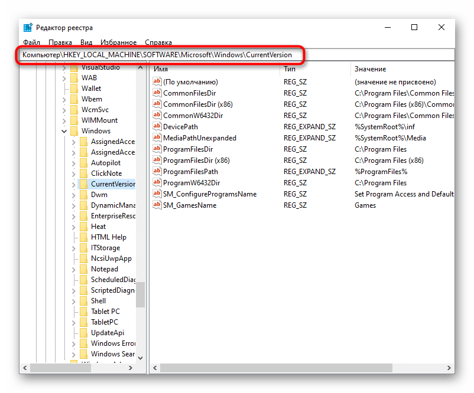Viewport: 474px width, 393px height.
Task: Collapse the Windows key in the tree
Action: pos(64,131)
